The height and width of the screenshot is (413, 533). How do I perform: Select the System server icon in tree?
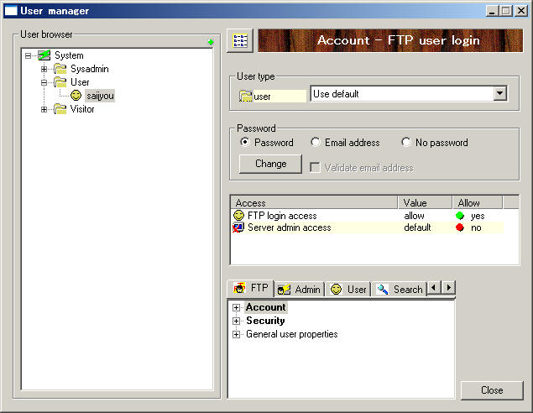44,55
